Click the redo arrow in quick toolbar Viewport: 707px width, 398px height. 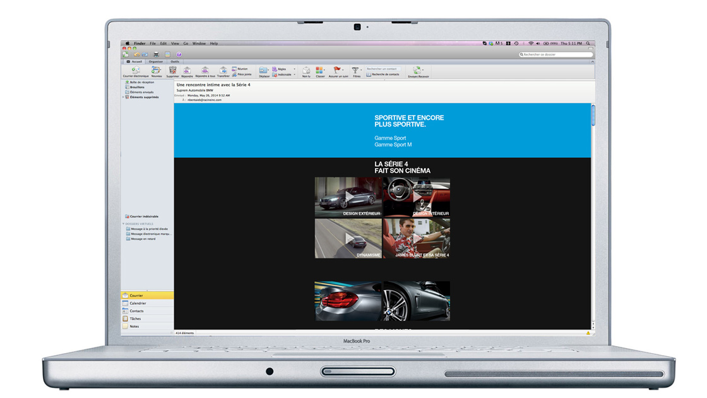[x=145, y=54]
